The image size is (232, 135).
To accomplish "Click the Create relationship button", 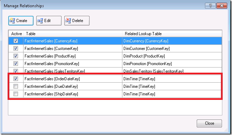I will pyautogui.click(x=21, y=21).
